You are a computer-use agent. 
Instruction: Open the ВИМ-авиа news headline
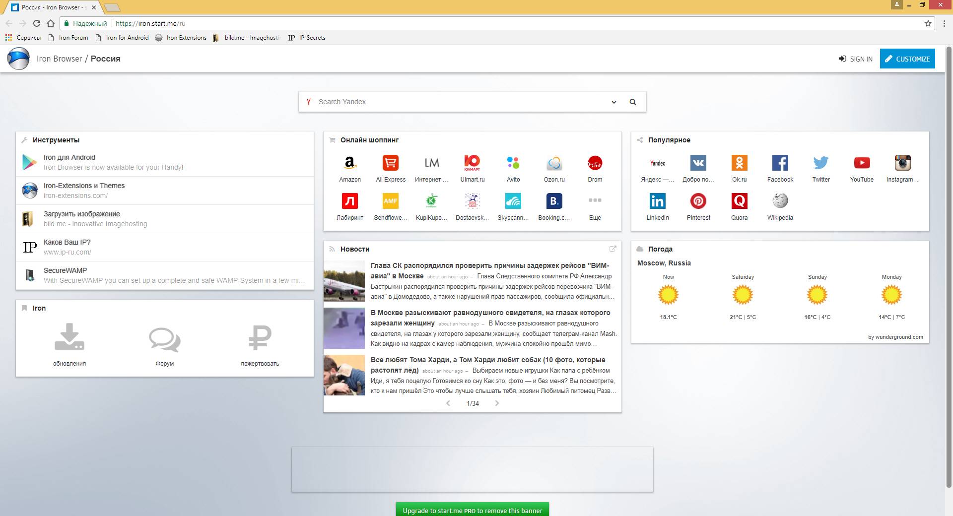[490, 271]
